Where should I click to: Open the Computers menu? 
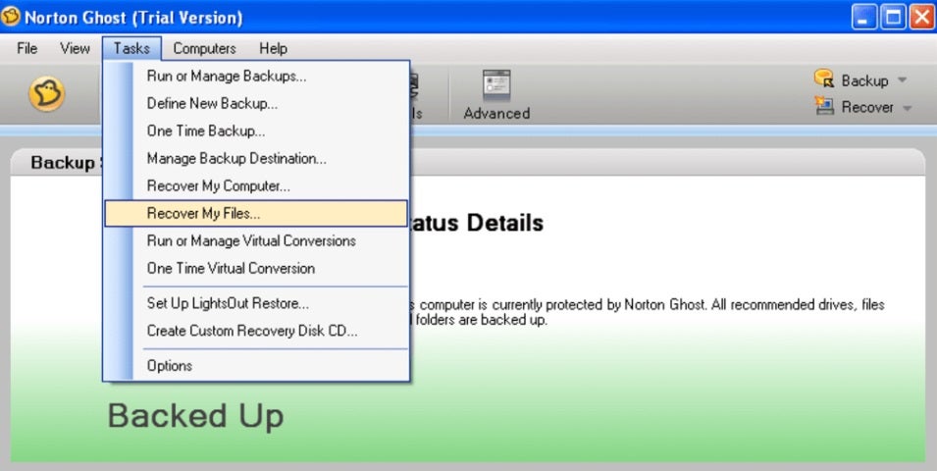point(204,48)
